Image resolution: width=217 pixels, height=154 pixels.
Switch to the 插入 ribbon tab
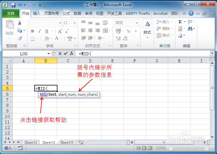[x=36, y=14]
